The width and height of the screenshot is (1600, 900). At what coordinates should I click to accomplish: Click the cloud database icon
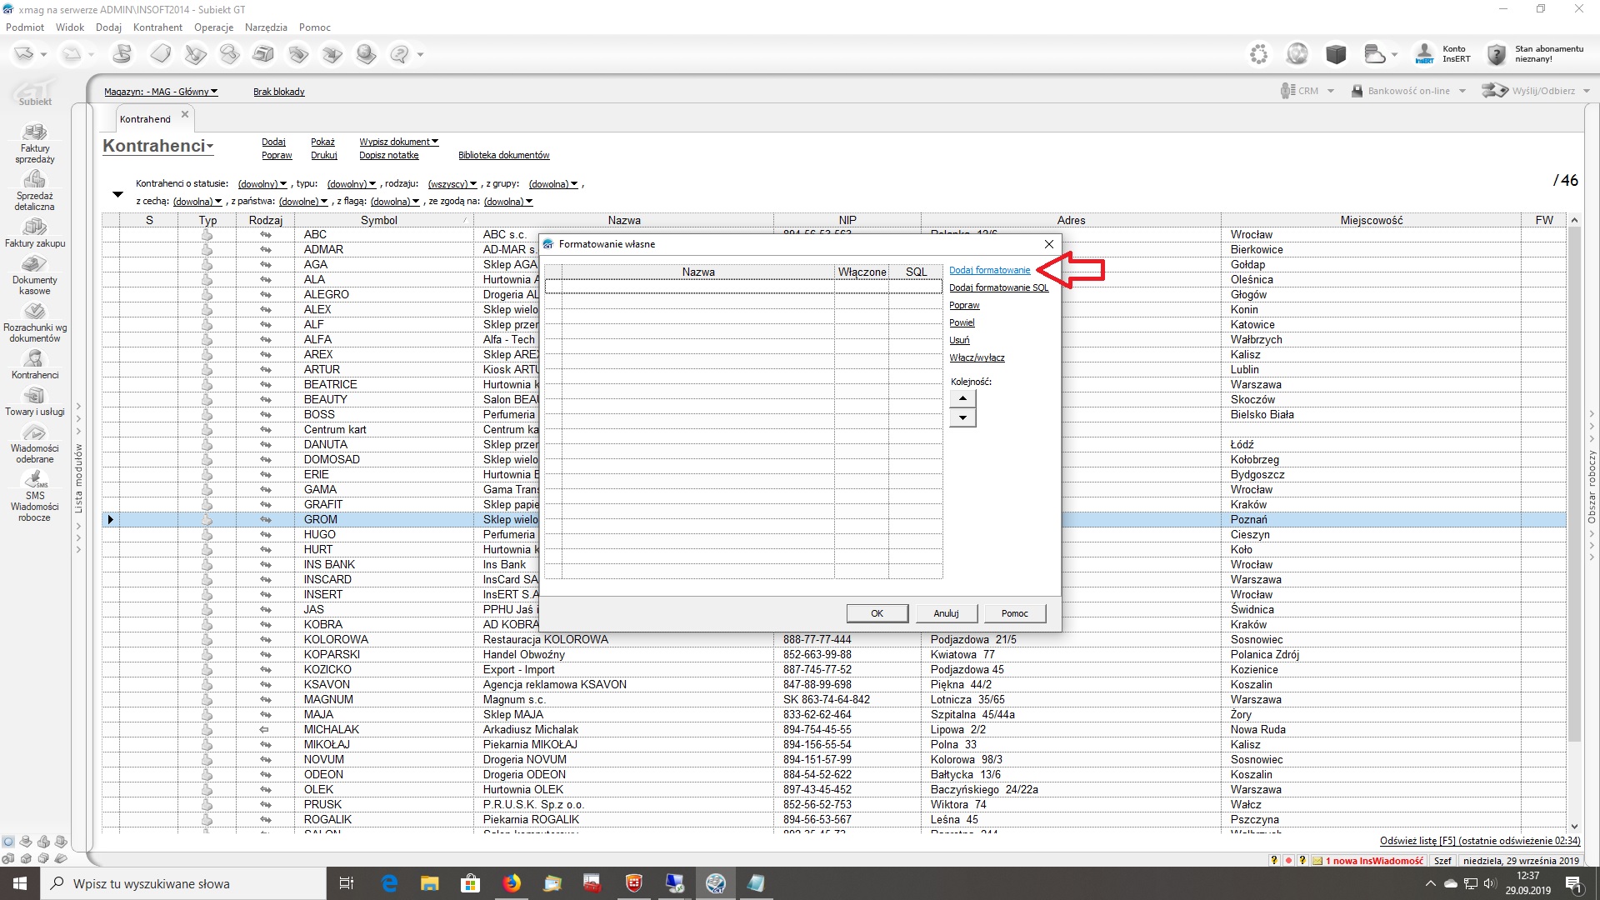click(x=1375, y=54)
